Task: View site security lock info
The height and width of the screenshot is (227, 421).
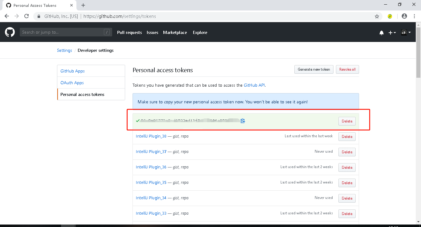Action: click(39, 16)
